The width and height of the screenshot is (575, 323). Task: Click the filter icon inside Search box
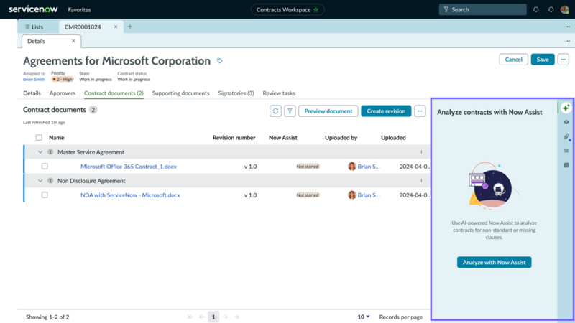click(446, 9)
